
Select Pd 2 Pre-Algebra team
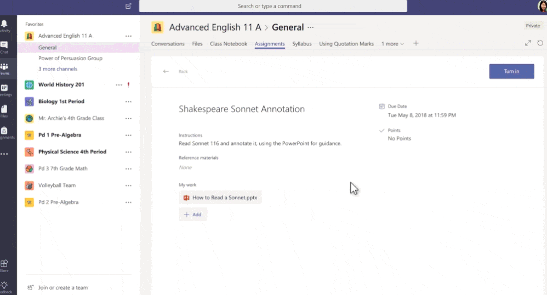point(58,202)
